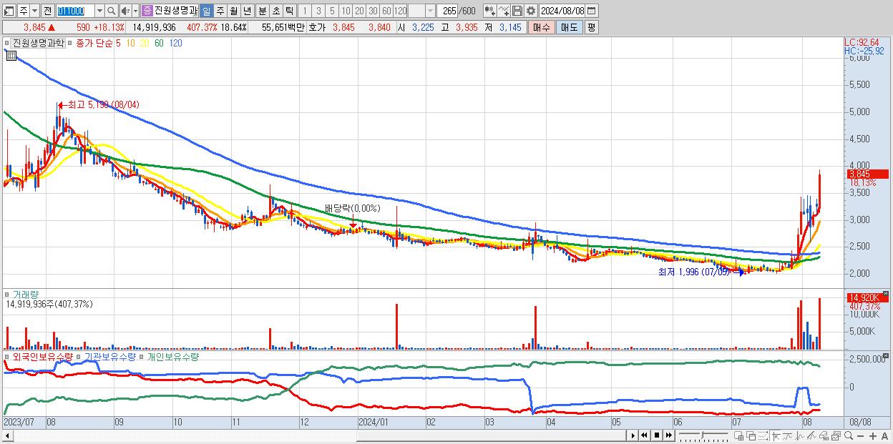Select the 초 second period button

[276, 11]
